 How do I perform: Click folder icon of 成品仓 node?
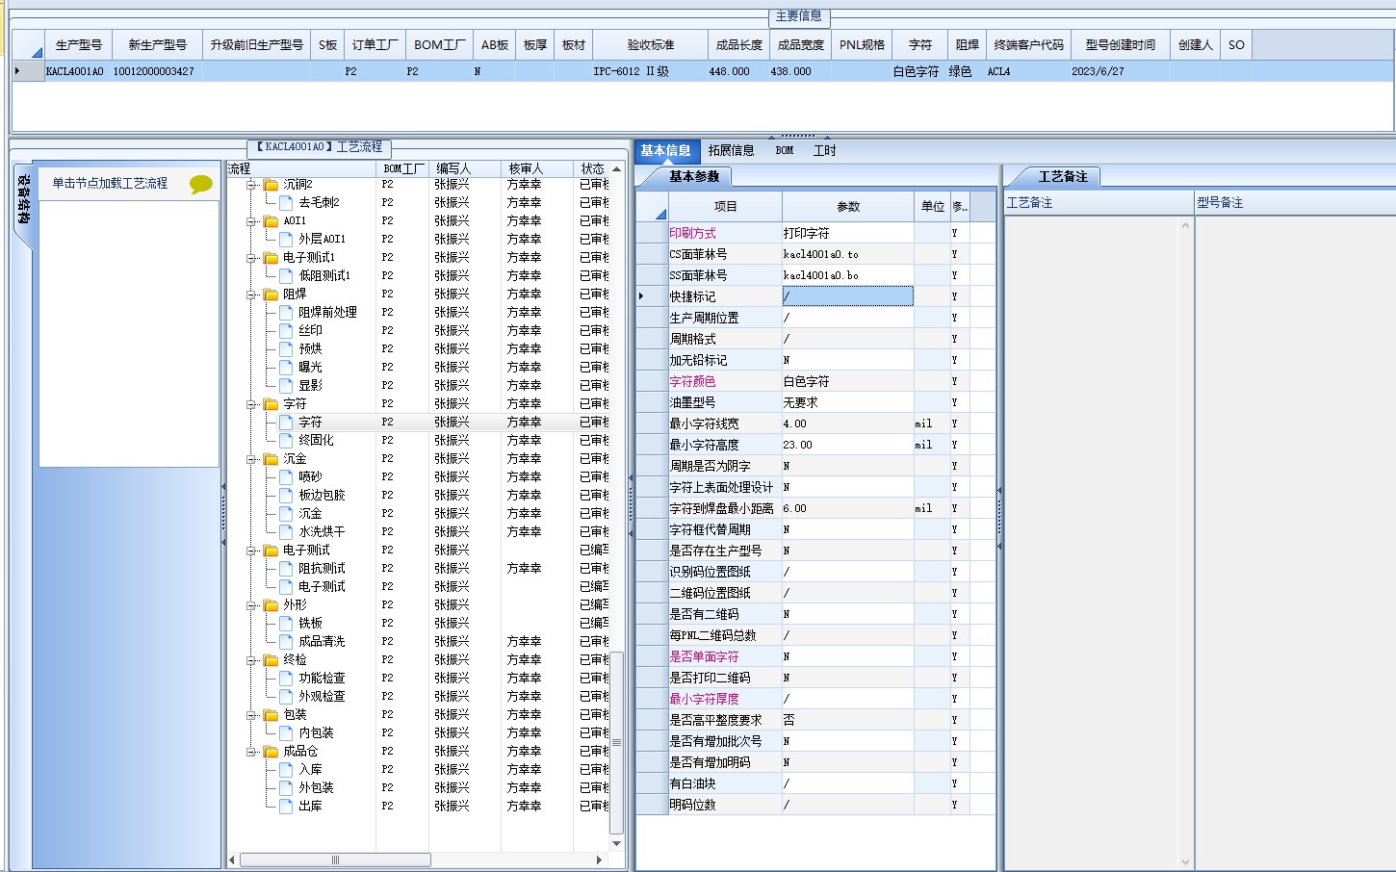[x=271, y=752]
